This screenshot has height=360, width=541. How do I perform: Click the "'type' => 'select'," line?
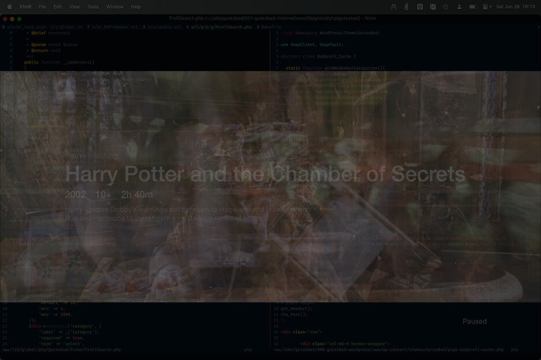61,344
